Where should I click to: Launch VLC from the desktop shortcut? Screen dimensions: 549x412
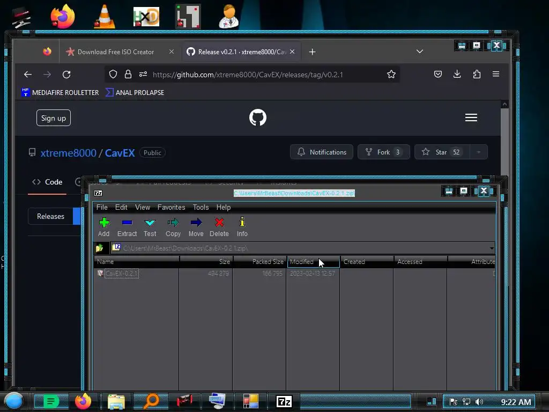click(x=105, y=17)
